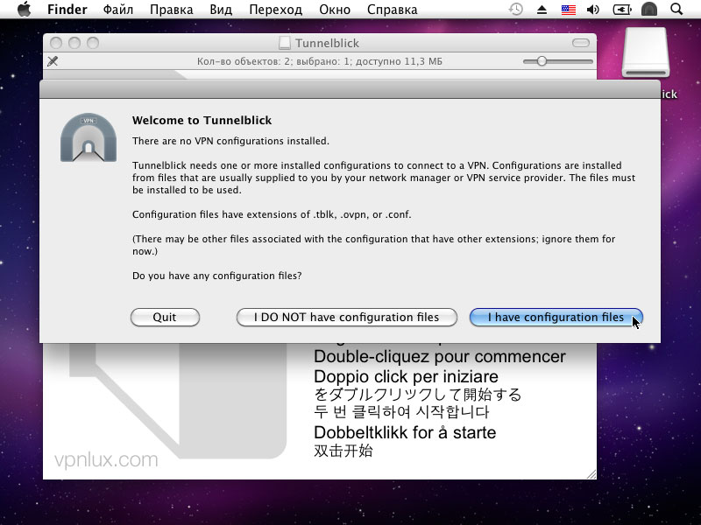Click the eject icon in menu bar
Viewport: 701px width, 525px height.
coord(542,10)
